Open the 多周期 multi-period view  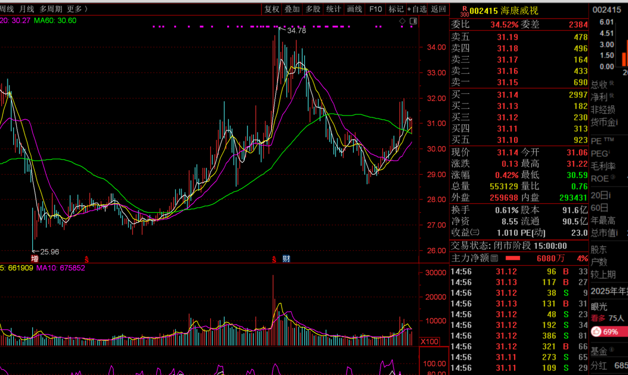pyautogui.click(x=51, y=9)
